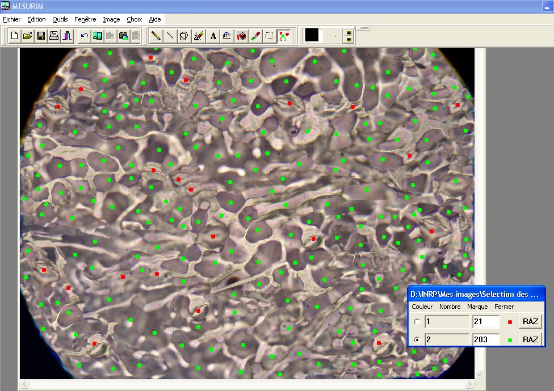Screen dimensions: 554x391
Task: Click the black color swatch in toolbar
Action: click(312, 35)
